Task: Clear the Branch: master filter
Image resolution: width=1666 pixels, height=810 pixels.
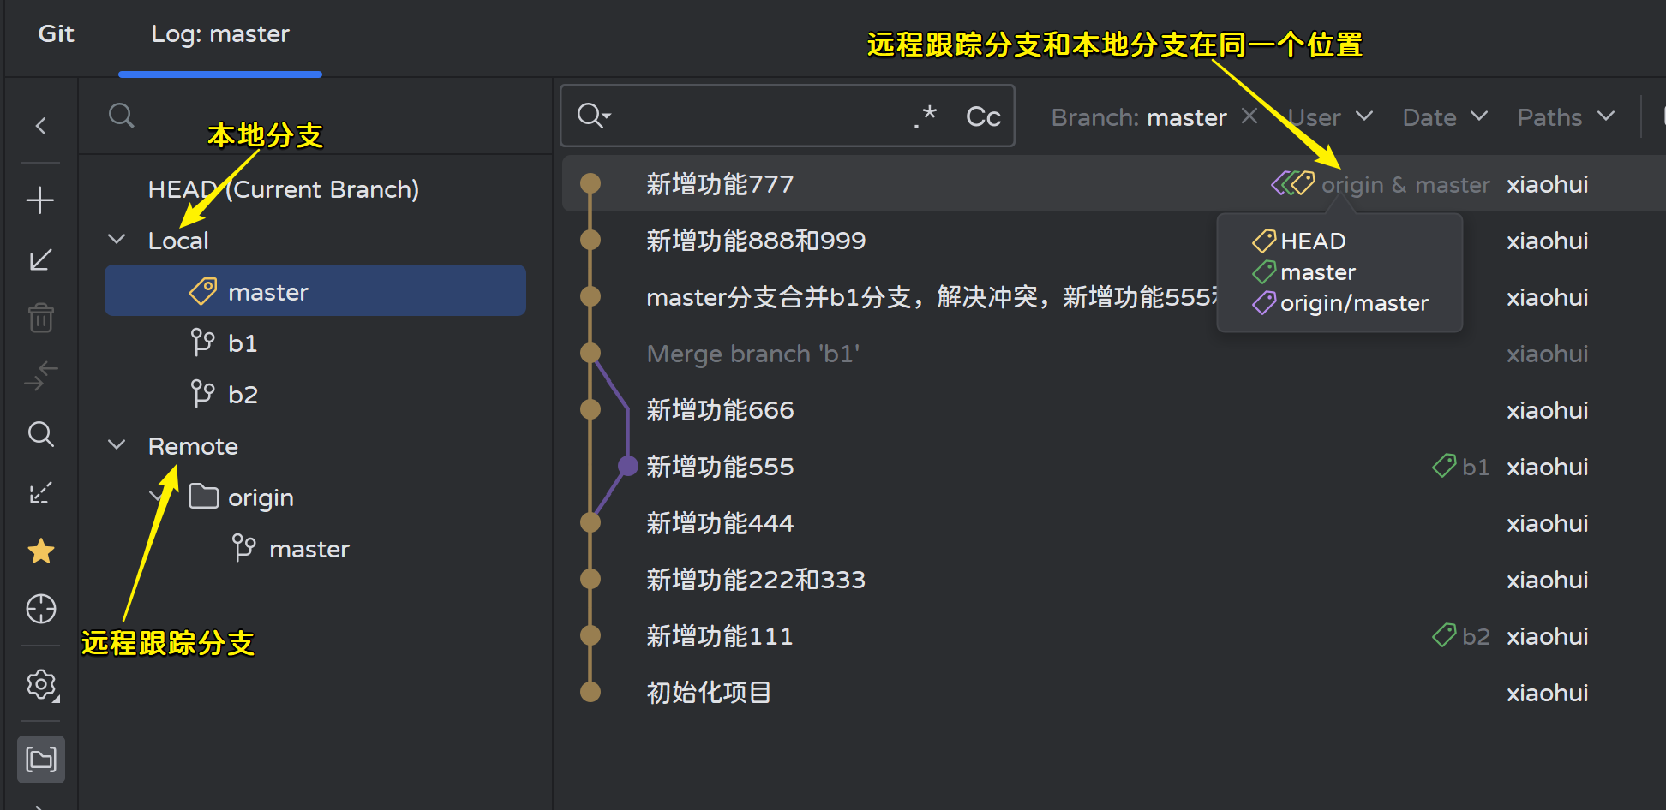Action: [x=1249, y=116]
